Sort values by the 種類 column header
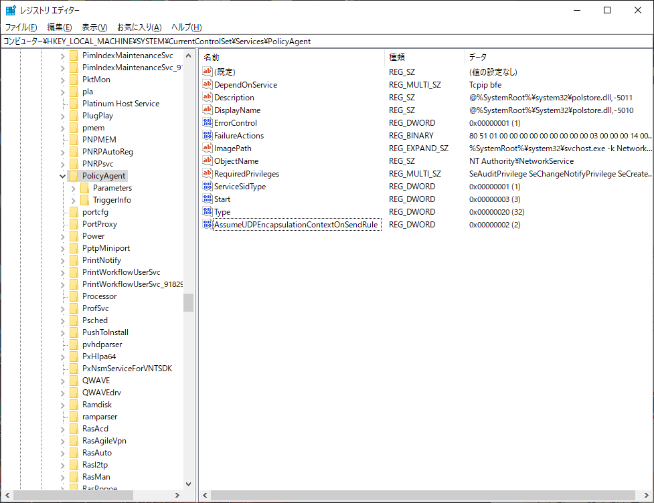Screen dimensions: 654x503 [424, 57]
